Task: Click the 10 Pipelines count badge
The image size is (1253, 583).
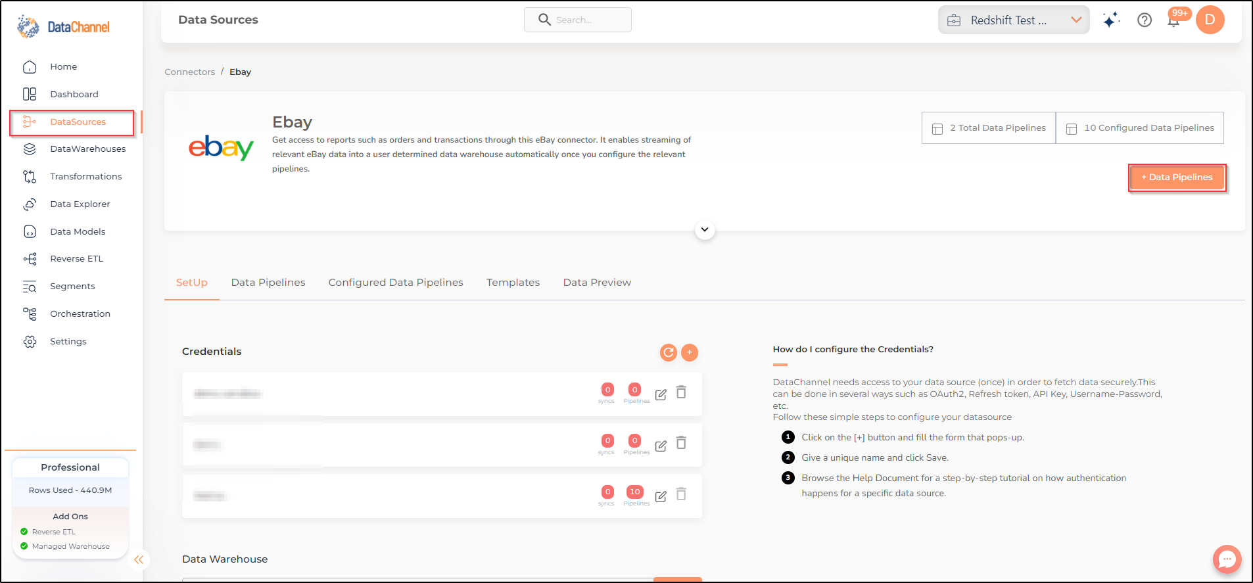Action: pos(635,492)
